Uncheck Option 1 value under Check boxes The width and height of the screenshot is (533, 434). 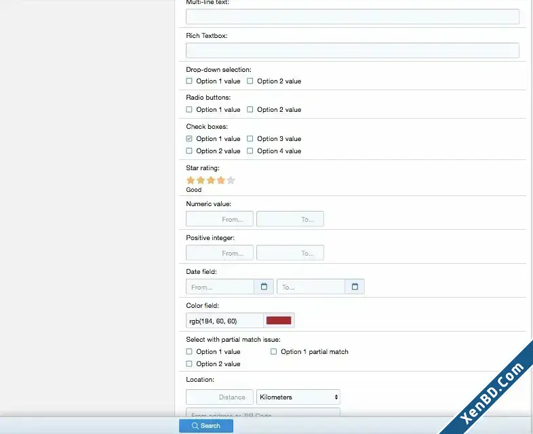(189, 138)
